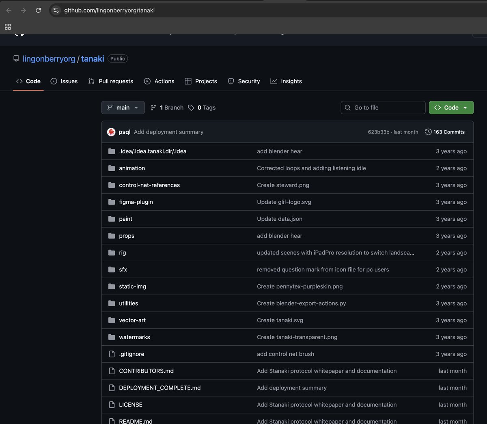The height and width of the screenshot is (424, 487).
Task: Open the 163 Commits history link
Action: point(445,132)
